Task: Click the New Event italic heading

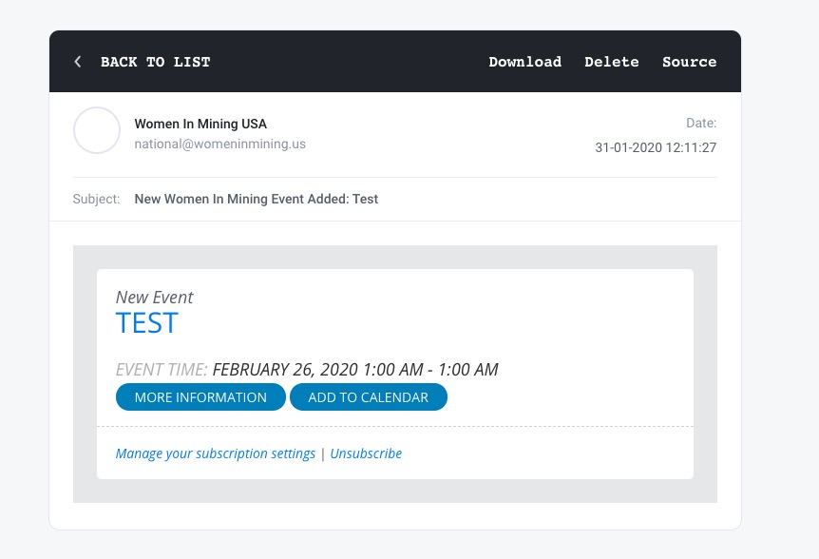Action: 154,298
